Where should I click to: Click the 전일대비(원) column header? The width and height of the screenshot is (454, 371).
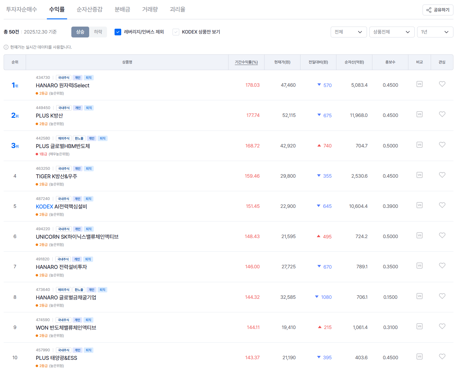pyautogui.click(x=318, y=62)
